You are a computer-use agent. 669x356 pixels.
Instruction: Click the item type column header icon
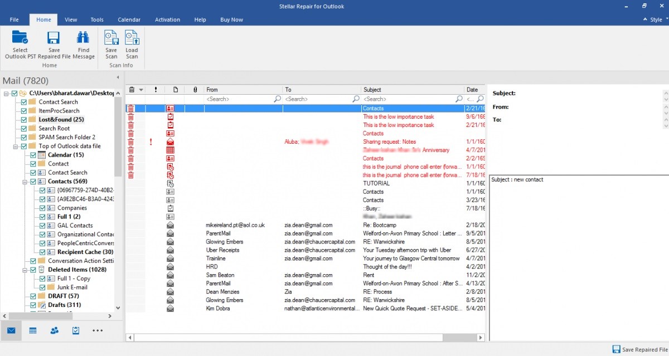(x=175, y=90)
